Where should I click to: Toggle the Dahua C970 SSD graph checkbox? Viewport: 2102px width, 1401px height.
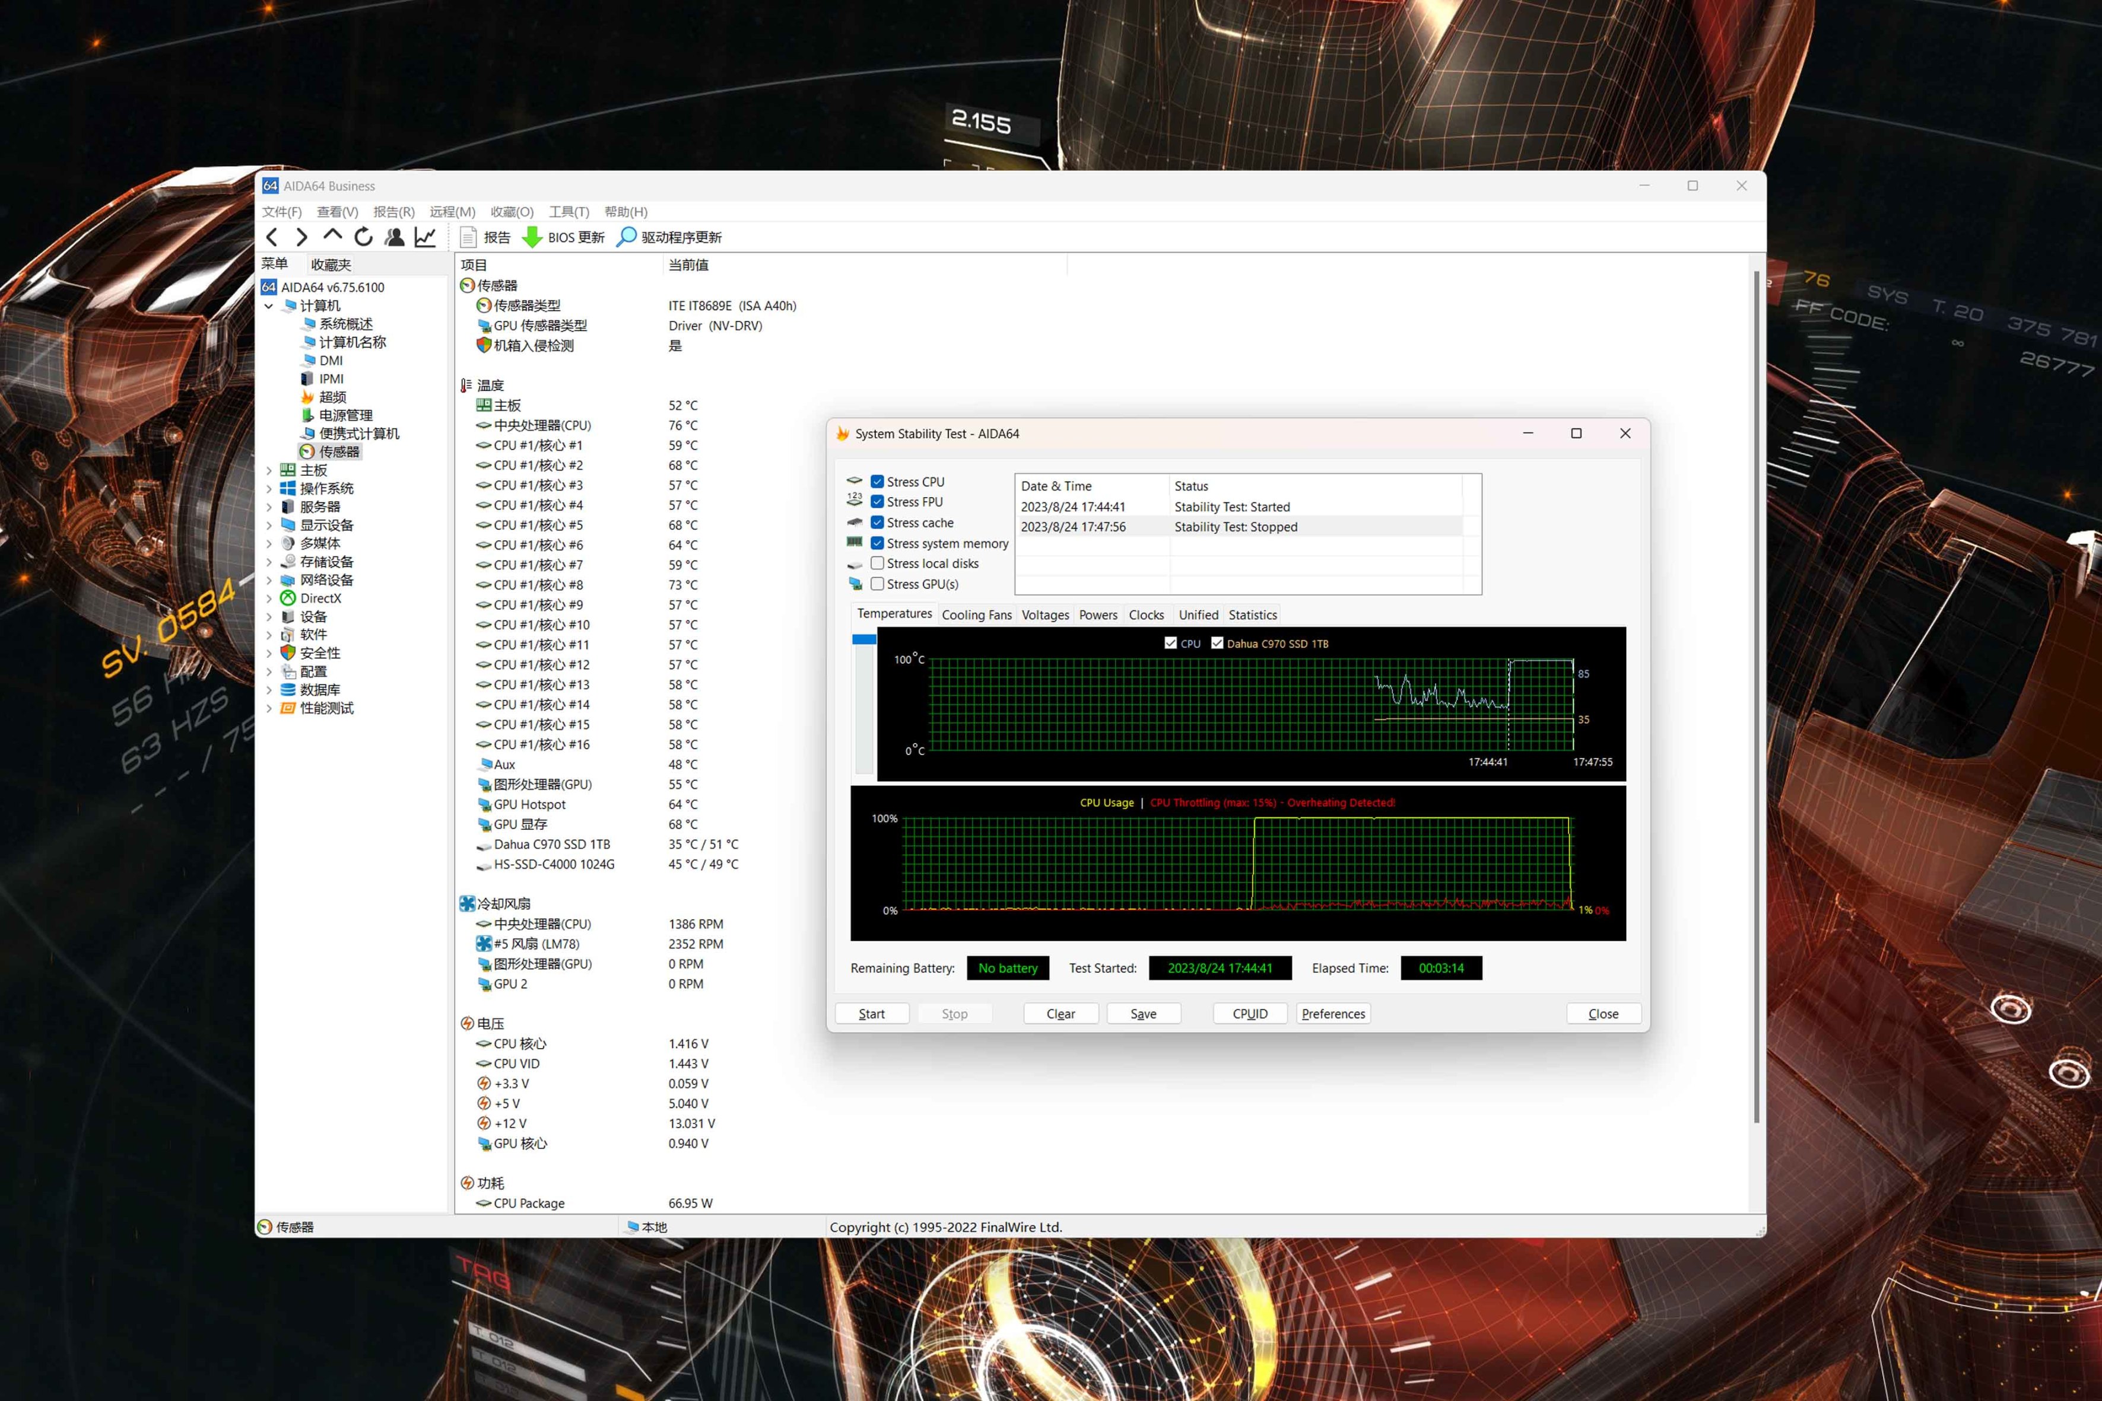[x=1217, y=642]
